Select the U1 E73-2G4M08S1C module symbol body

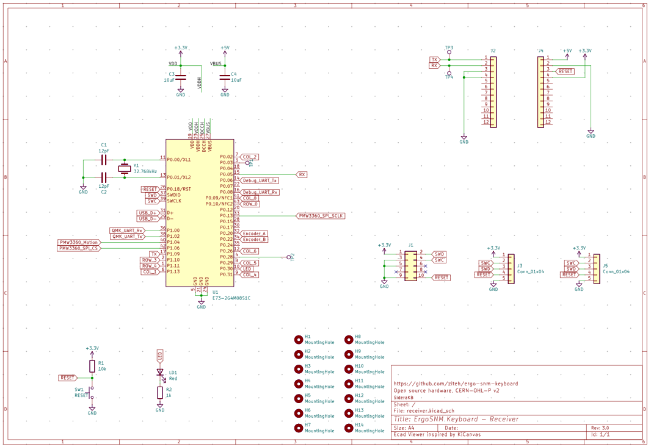click(200, 213)
